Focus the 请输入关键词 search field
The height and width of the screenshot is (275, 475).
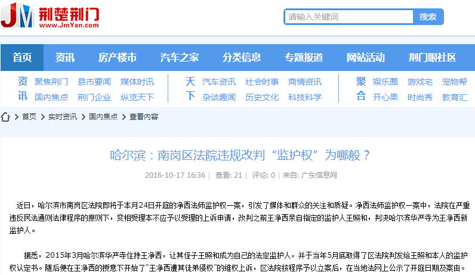(349, 17)
